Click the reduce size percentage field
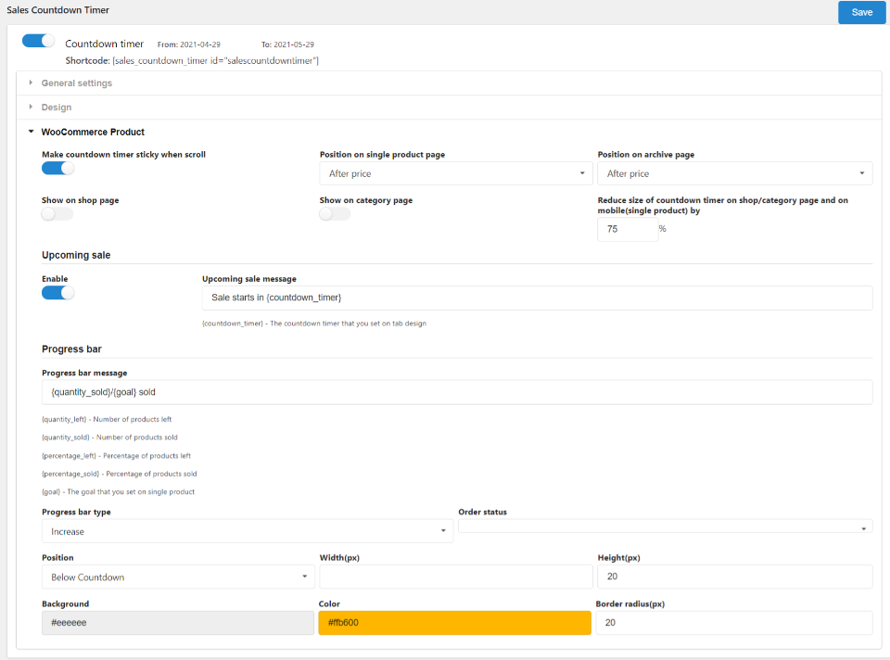 click(627, 228)
